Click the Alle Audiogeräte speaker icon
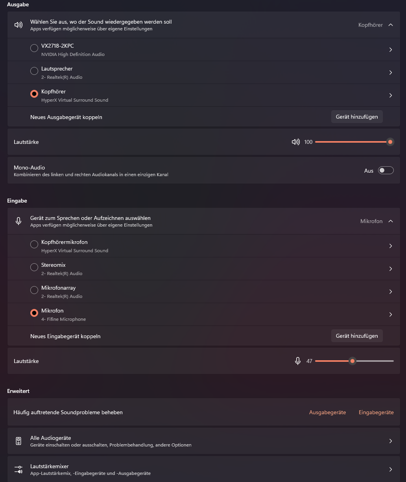Screen dimensions: 406x482 [18, 441]
